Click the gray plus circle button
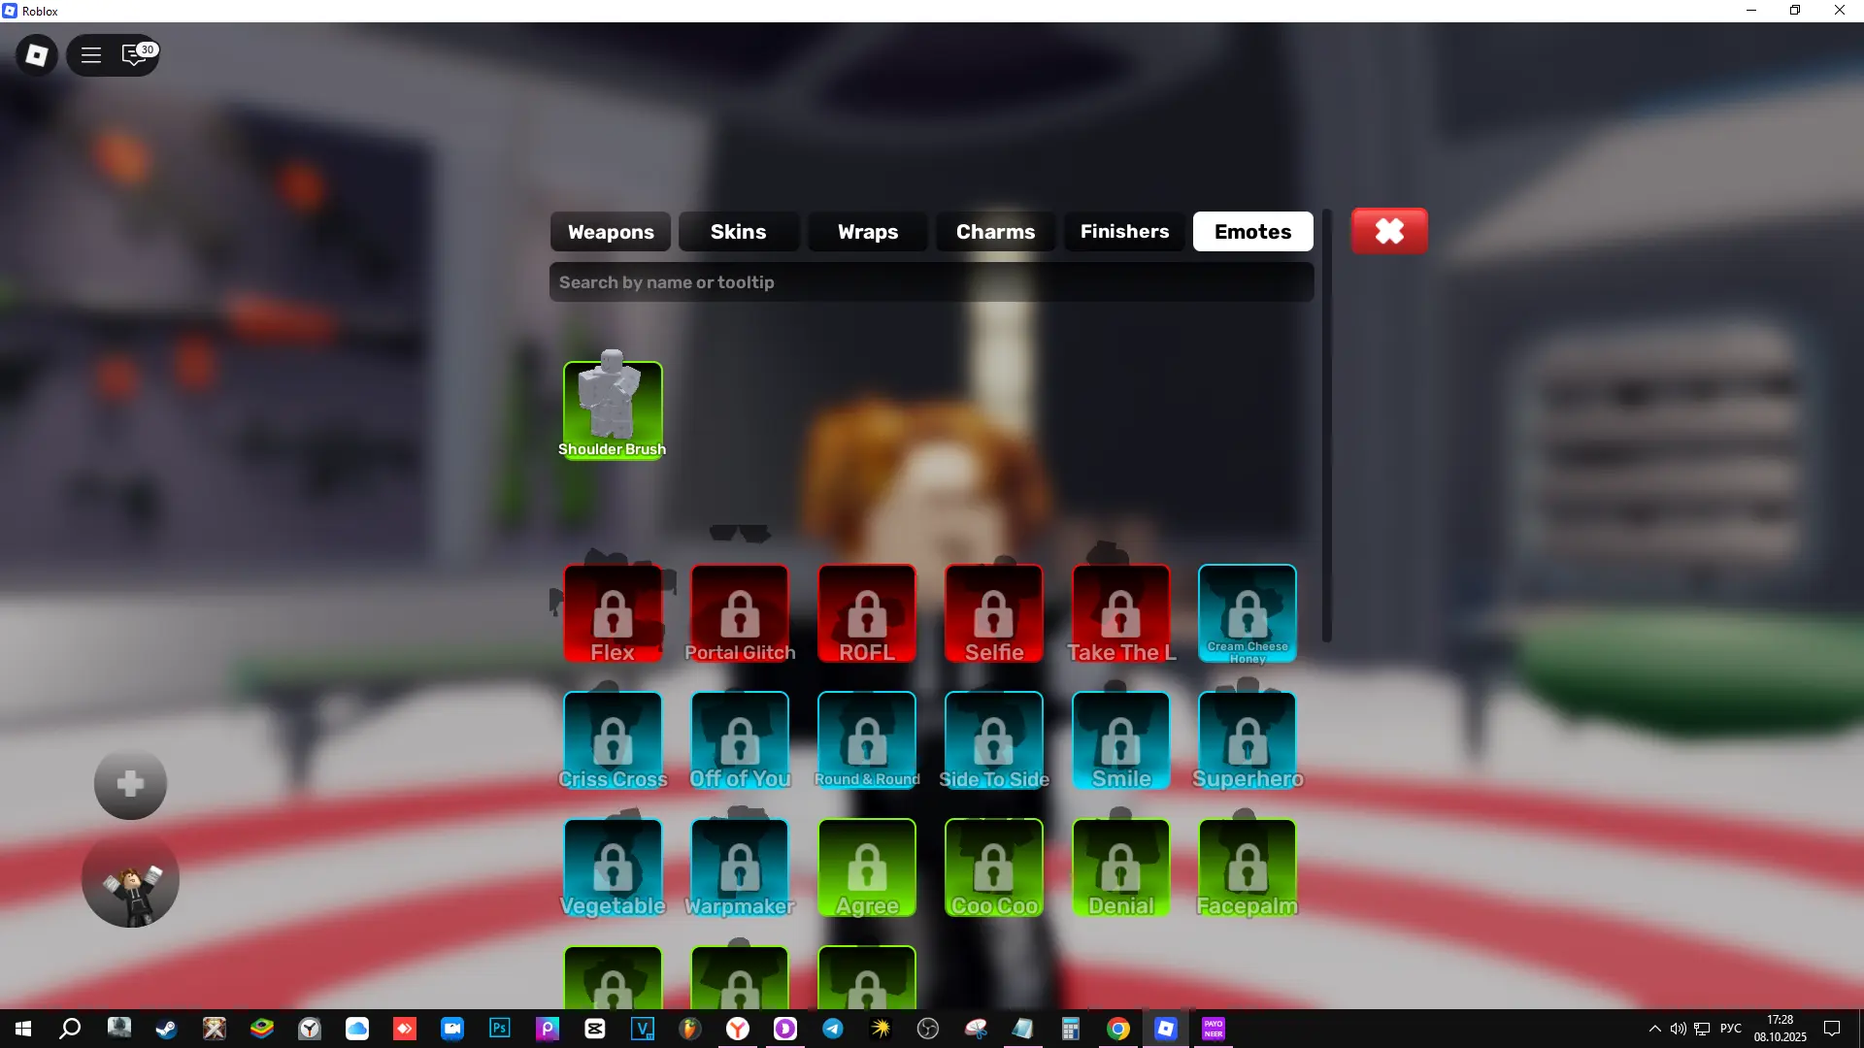Image resolution: width=1864 pixels, height=1048 pixels. tap(130, 784)
